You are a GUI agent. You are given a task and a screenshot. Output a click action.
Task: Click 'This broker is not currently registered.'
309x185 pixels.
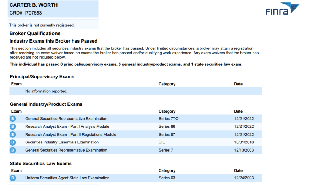(42, 25)
